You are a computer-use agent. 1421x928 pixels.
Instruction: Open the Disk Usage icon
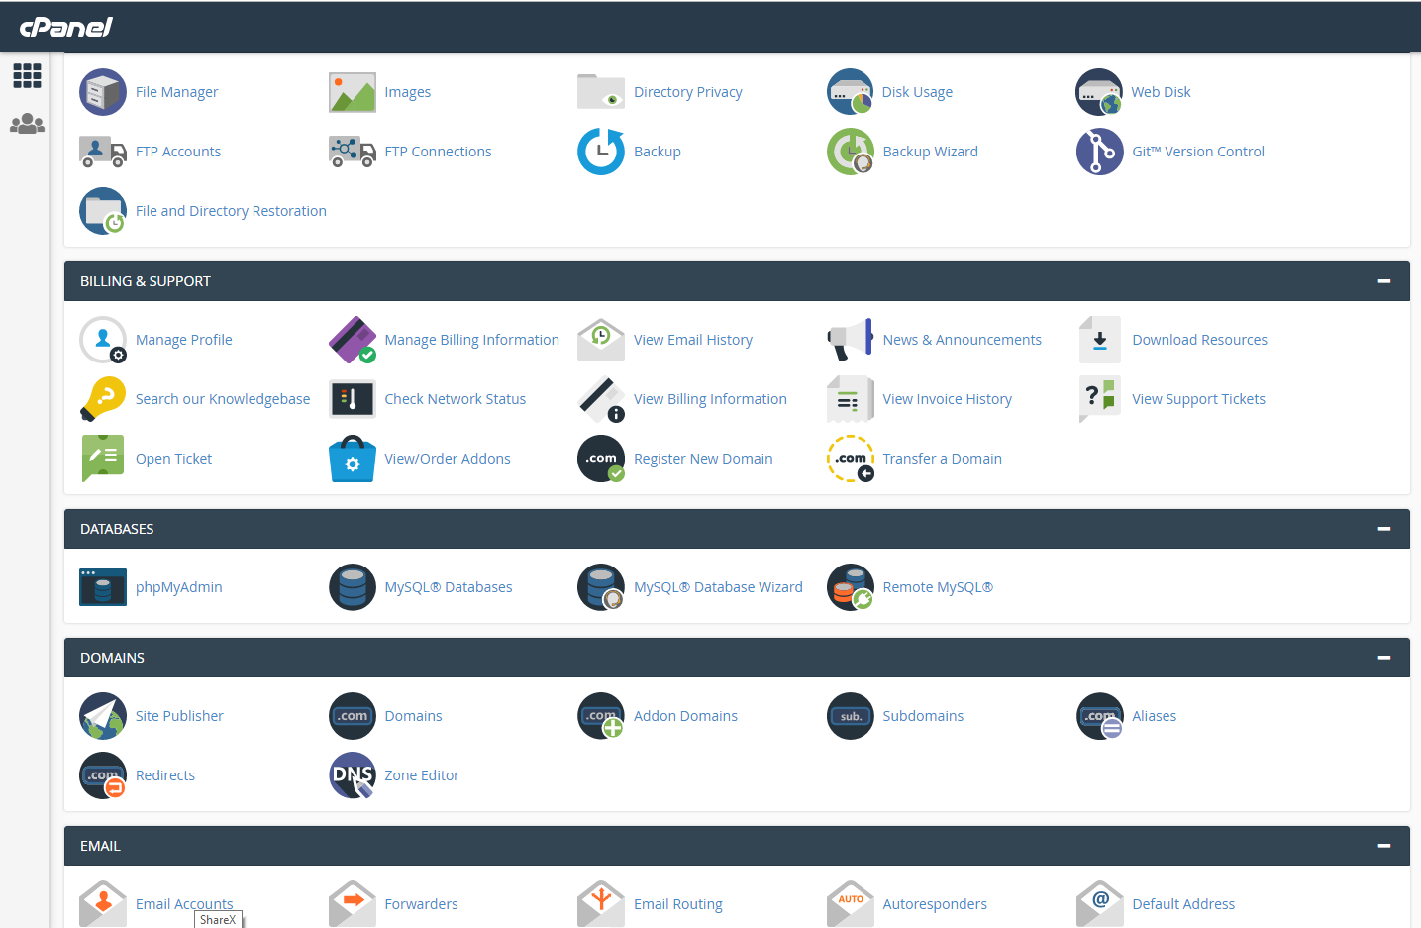tap(851, 92)
